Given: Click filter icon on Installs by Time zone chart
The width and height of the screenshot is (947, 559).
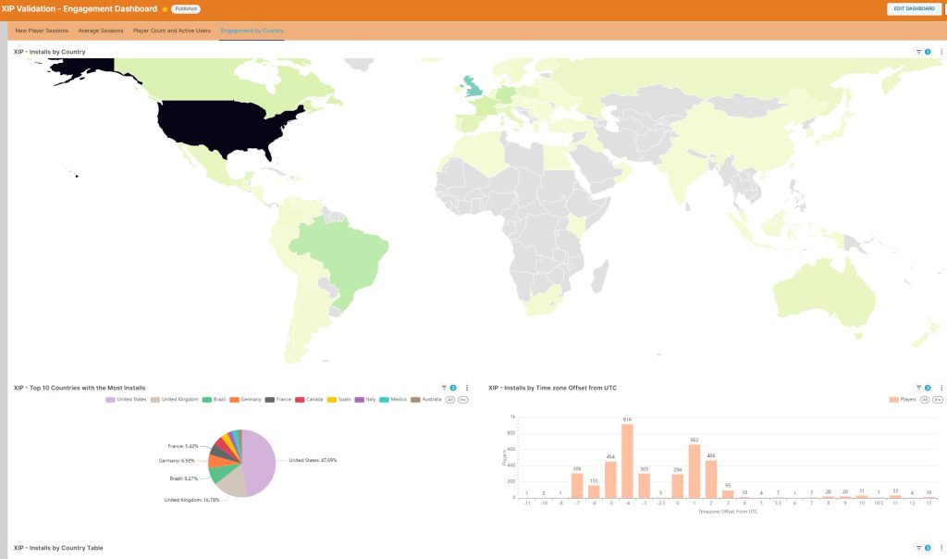Looking at the screenshot, I should [918, 388].
